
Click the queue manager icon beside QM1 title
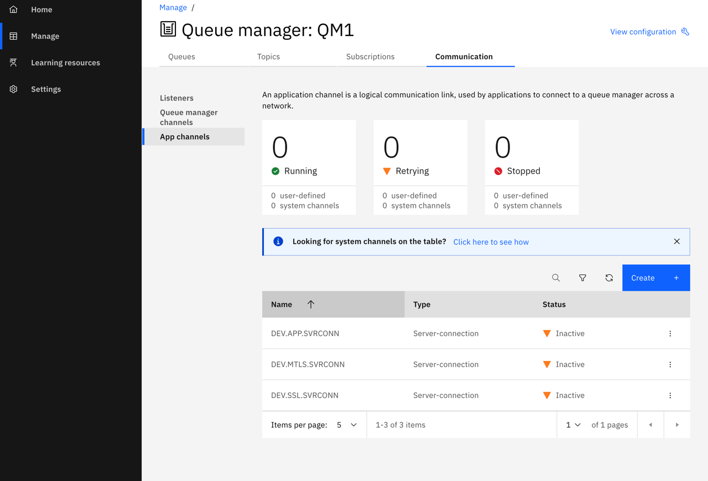pos(168,29)
